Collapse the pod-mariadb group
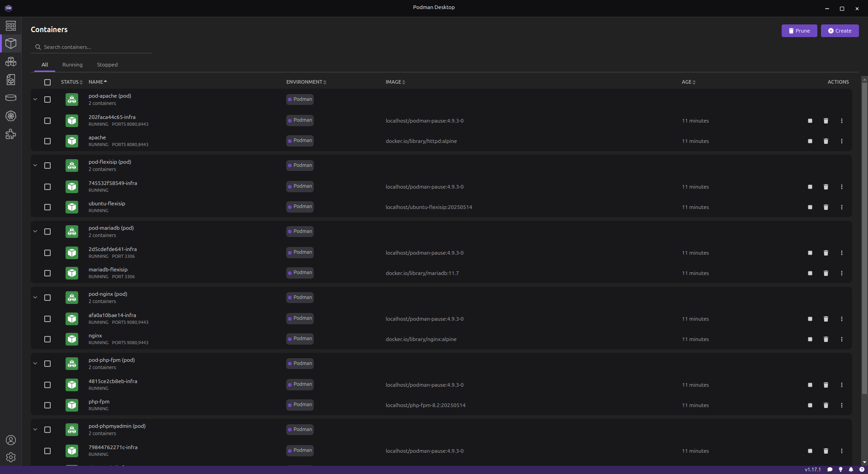The height and width of the screenshot is (474, 868). point(35,232)
